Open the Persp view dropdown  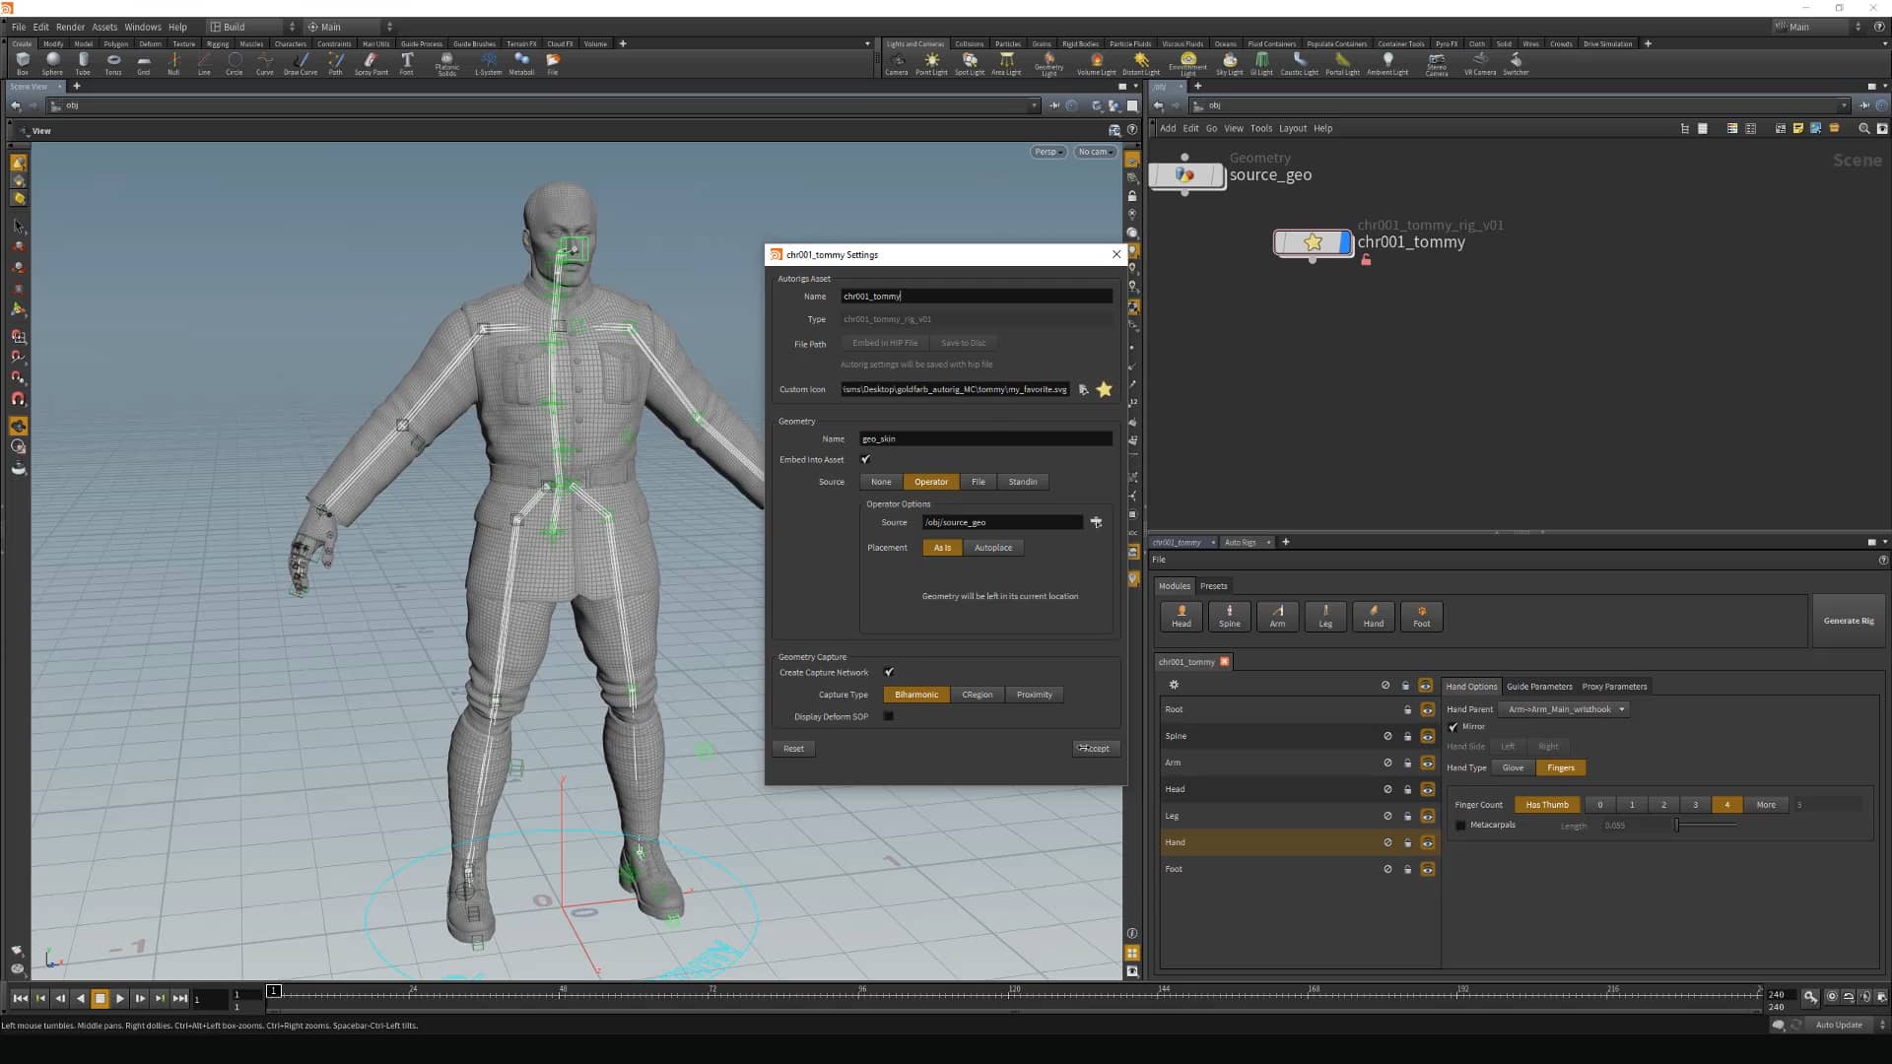[x=1047, y=152]
